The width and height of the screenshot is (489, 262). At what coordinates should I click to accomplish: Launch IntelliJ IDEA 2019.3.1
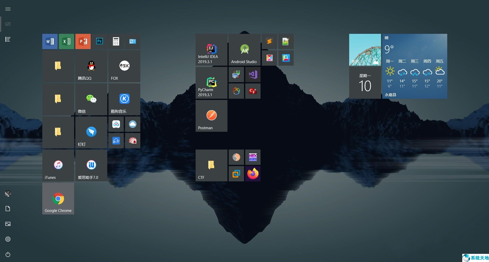click(211, 50)
